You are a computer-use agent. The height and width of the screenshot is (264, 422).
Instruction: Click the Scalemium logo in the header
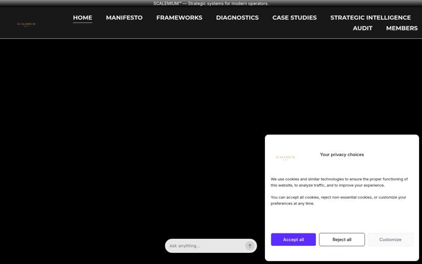[26, 24]
